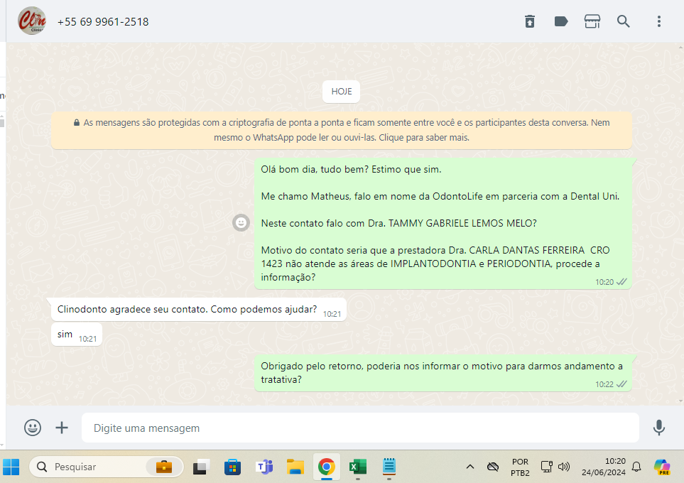Click the double check marks on the 10:22 message
The height and width of the screenshot is (483, 684).
pos(621,384)
